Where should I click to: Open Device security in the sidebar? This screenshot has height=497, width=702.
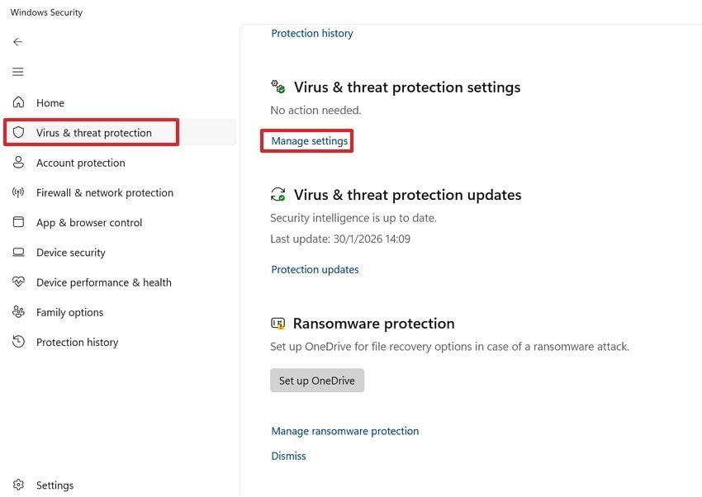[x=71, y=252]
